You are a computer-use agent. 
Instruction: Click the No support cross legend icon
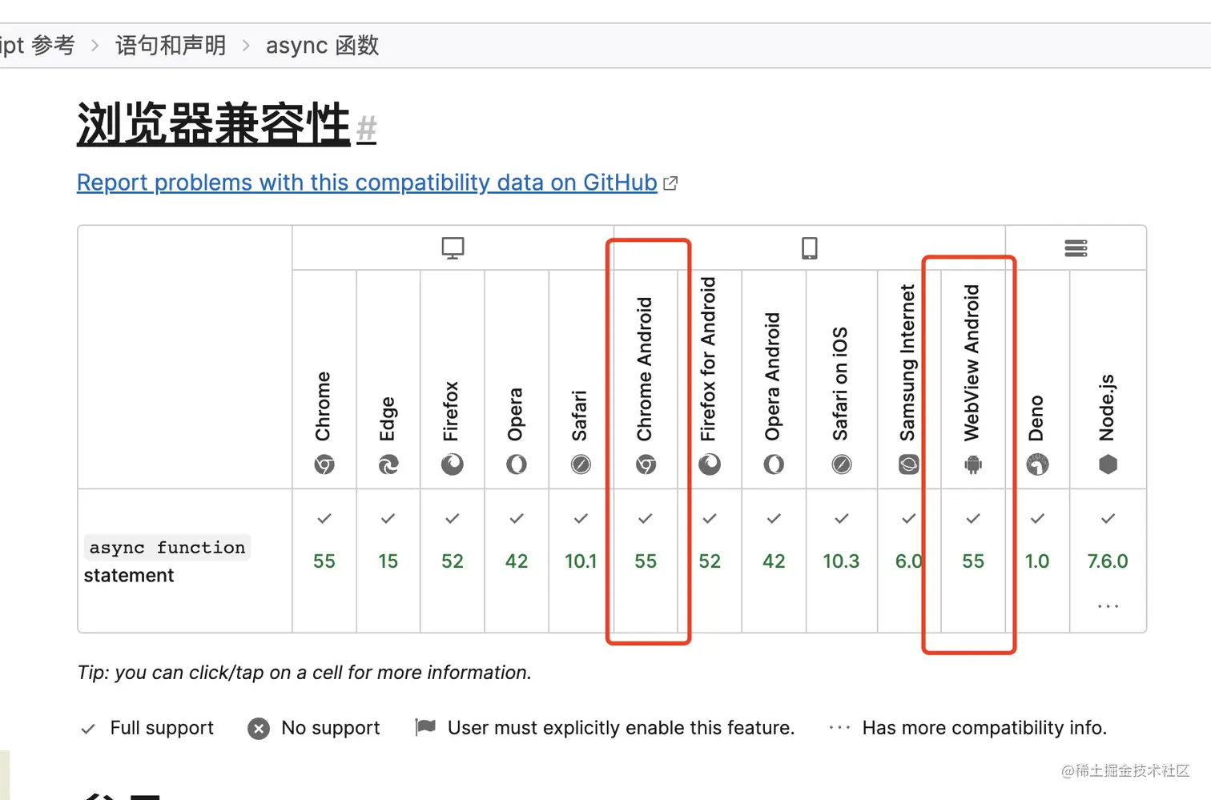pyautogui.click(x=259, y=729)
